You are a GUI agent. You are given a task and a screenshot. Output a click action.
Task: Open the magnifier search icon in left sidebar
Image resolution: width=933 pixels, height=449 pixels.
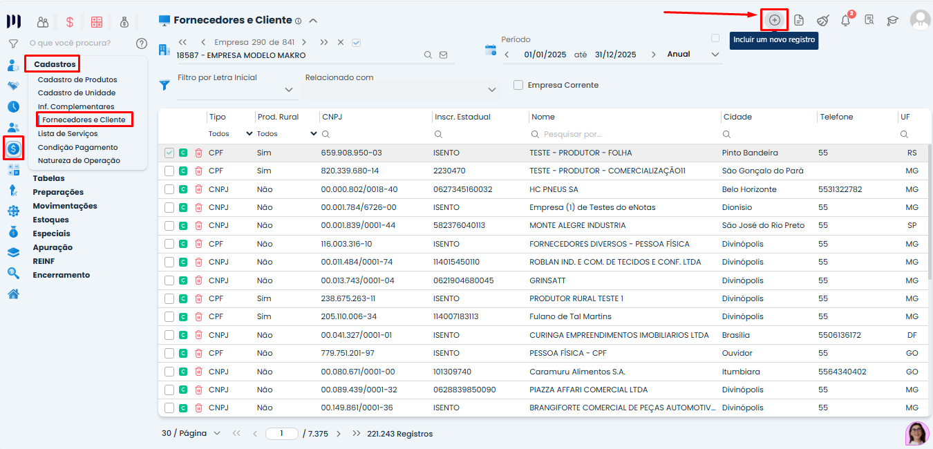pyautogui.click(x=13, y=273)
